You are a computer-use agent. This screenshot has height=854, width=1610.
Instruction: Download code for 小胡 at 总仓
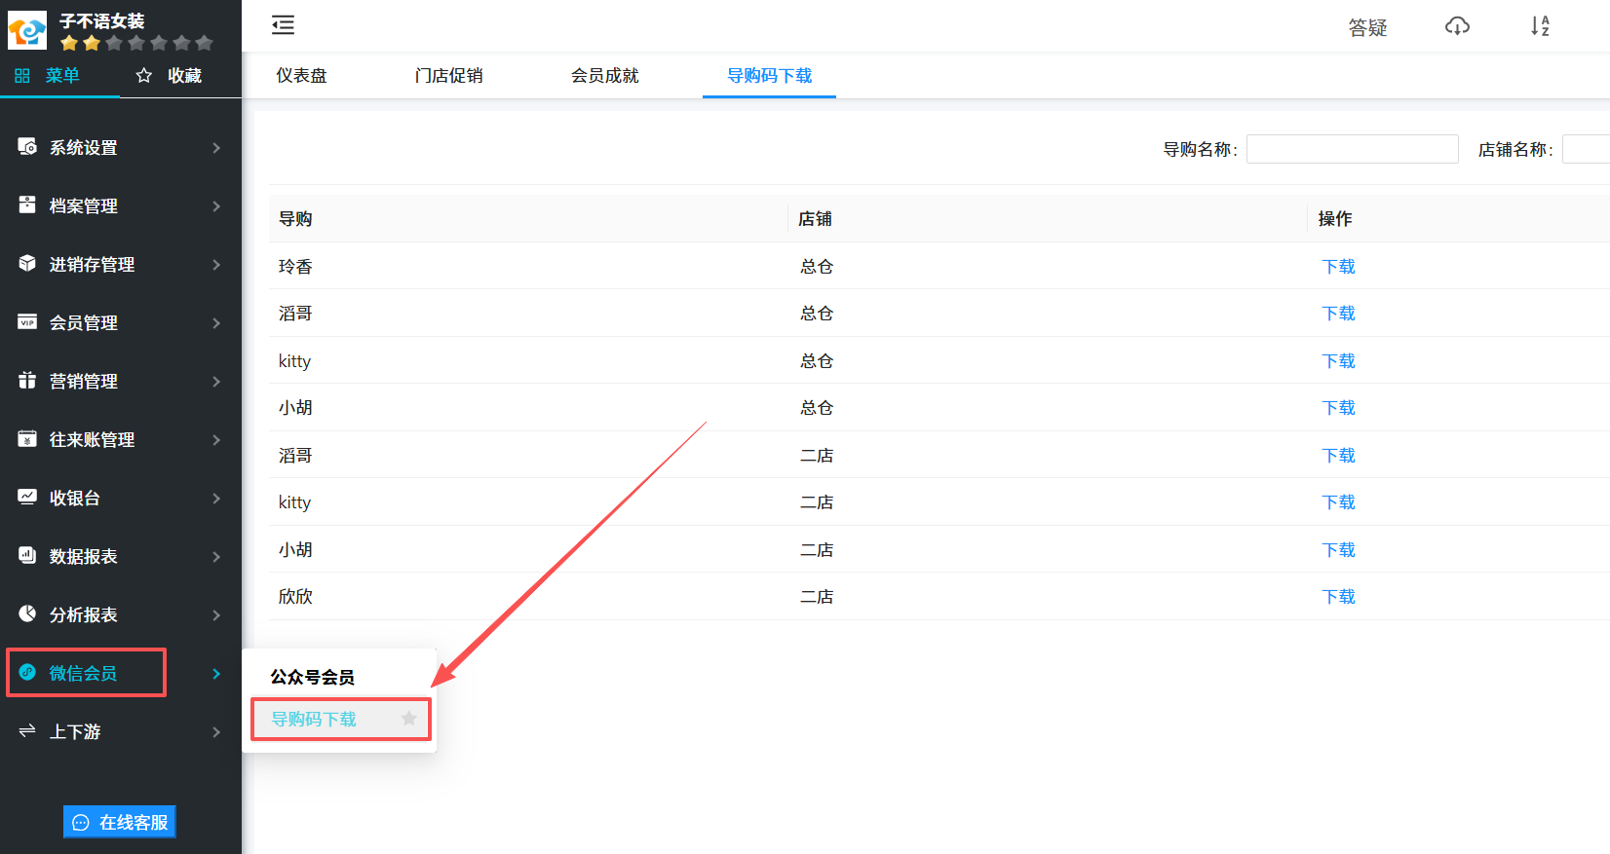(1338, 407)
